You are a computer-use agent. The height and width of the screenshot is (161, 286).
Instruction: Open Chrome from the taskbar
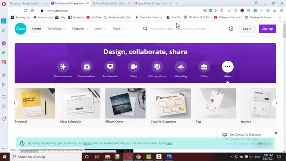pos(138,157)
